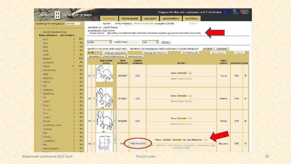291x164 pixels.
Task: Click the επαναφορά reset button
Action: pyautogui.click(x=222, y=49)
